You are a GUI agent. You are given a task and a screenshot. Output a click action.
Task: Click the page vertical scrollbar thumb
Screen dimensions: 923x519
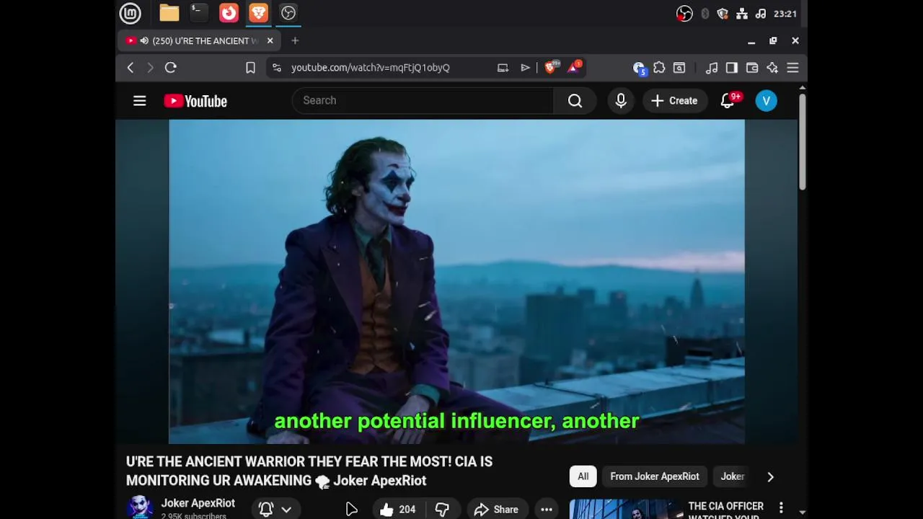[x=802, y=141]
